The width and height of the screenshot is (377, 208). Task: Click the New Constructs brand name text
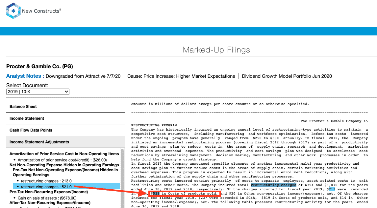tap(41, 11)
